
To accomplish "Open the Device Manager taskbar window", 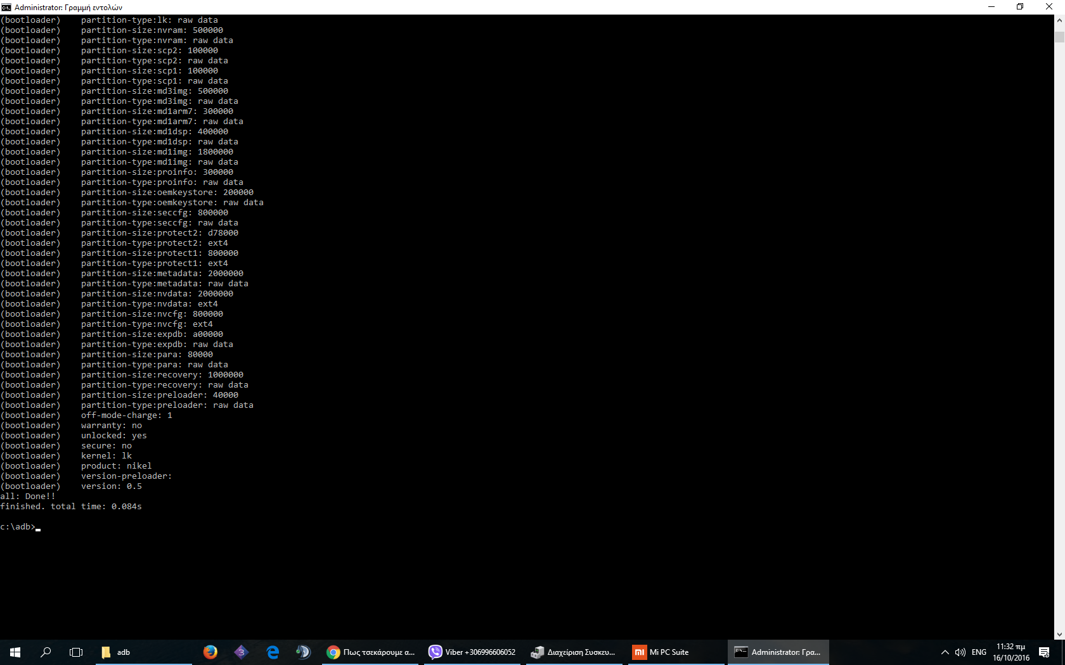I will (x=574, y=652).
